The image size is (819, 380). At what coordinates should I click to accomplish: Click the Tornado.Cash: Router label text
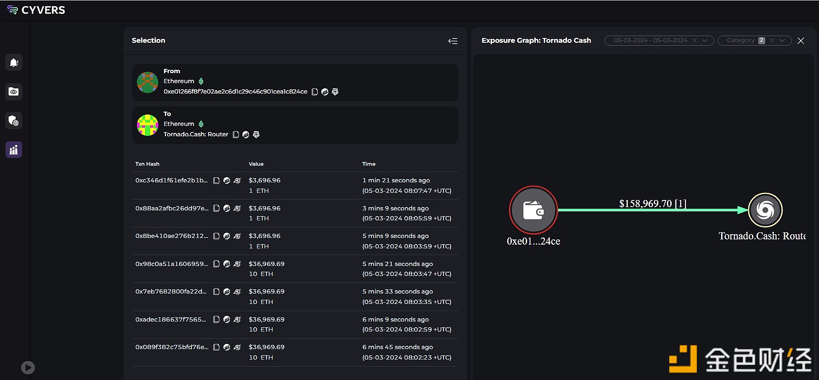pos(196,134)
